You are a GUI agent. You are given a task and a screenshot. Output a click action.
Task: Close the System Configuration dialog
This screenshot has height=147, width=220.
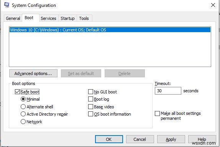pyautogui.click(x=213, y=5)
